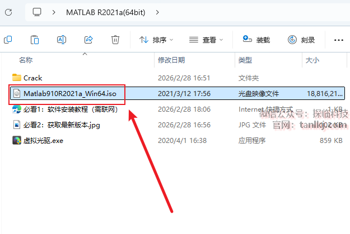Click the 虚拟光驱.exe application icon
This screenshot has width=350, height=234.
coord(17,141)
